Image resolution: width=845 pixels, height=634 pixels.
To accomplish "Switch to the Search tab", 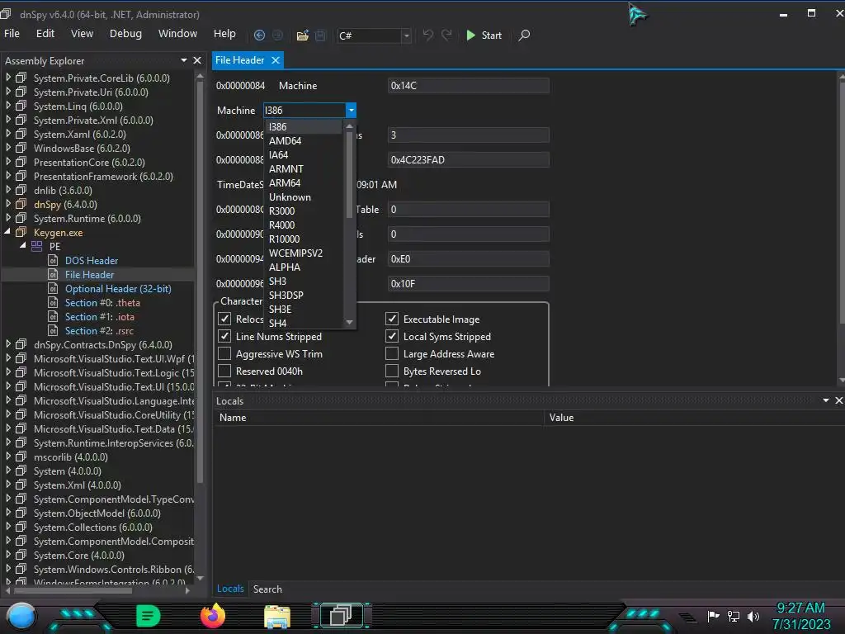I will 267,589.
